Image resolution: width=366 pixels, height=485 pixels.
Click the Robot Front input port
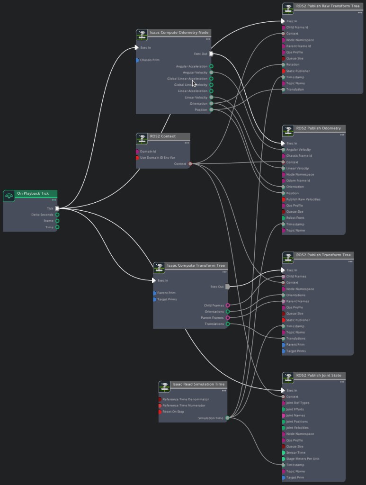pos(283,218)
